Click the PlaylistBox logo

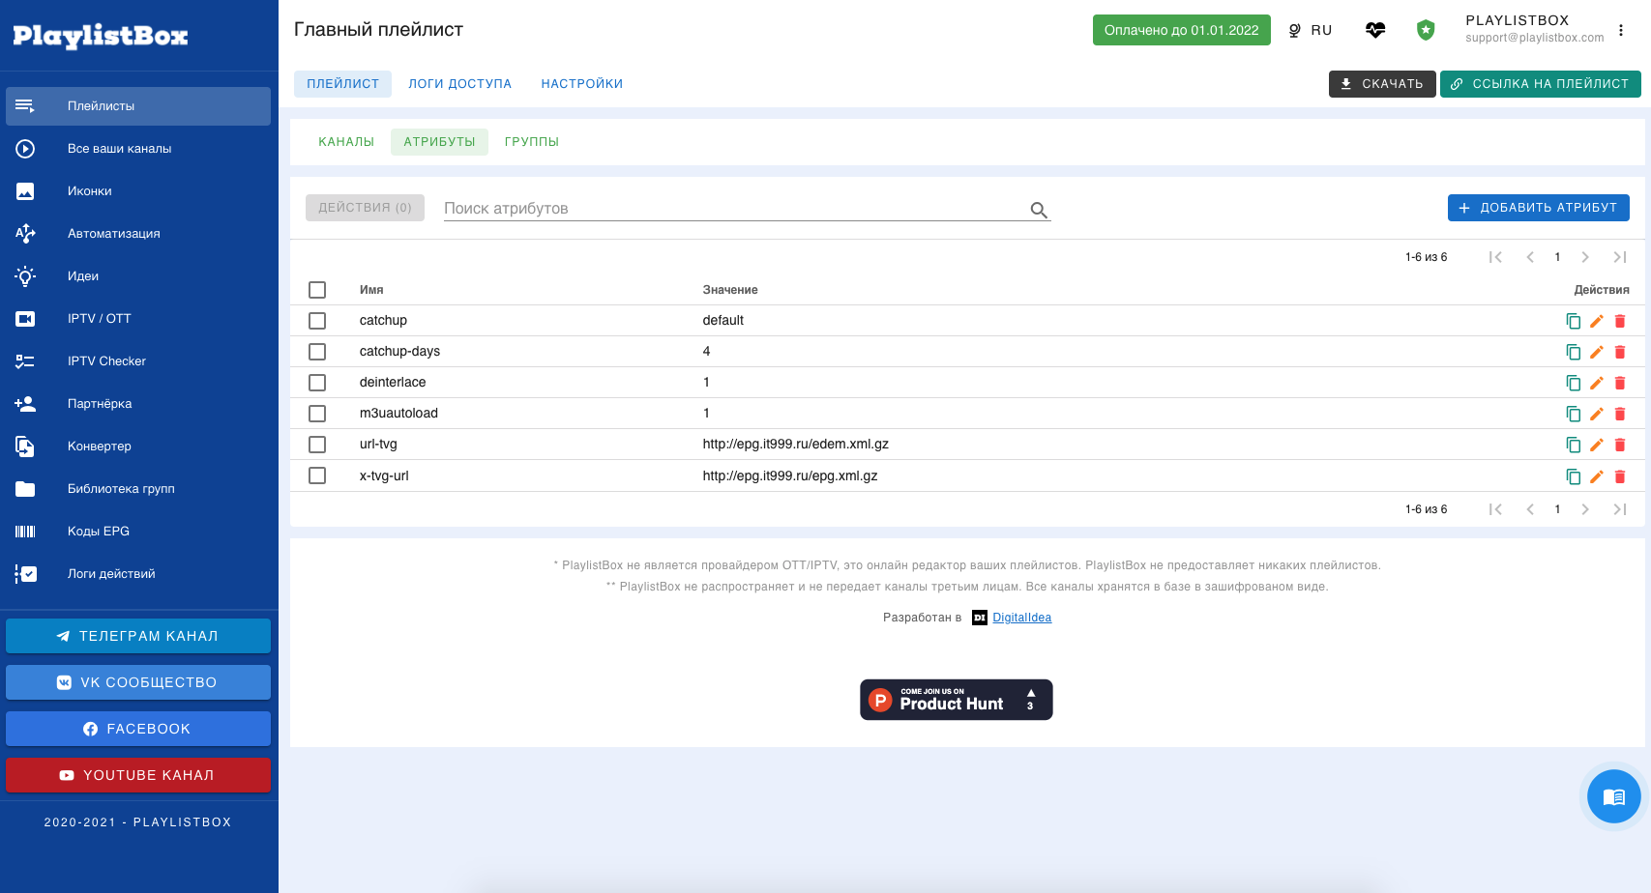101,36
